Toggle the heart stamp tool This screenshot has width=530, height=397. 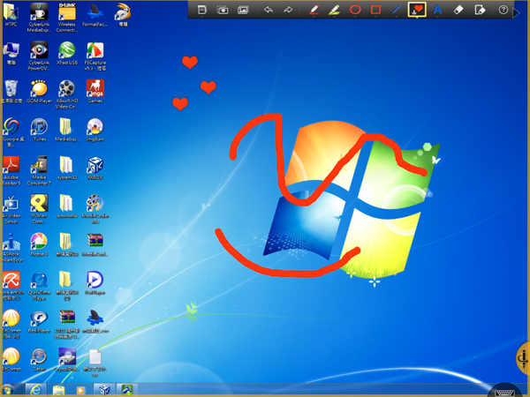point(417,10)
